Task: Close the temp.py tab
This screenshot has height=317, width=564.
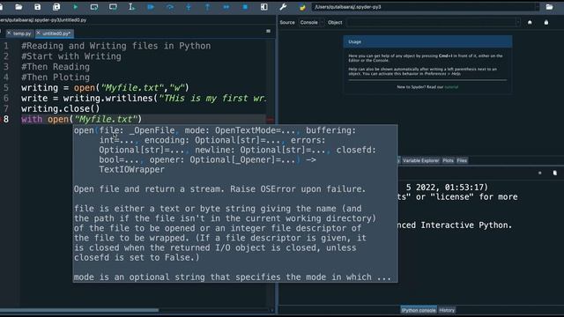Action: coord(9,33)
